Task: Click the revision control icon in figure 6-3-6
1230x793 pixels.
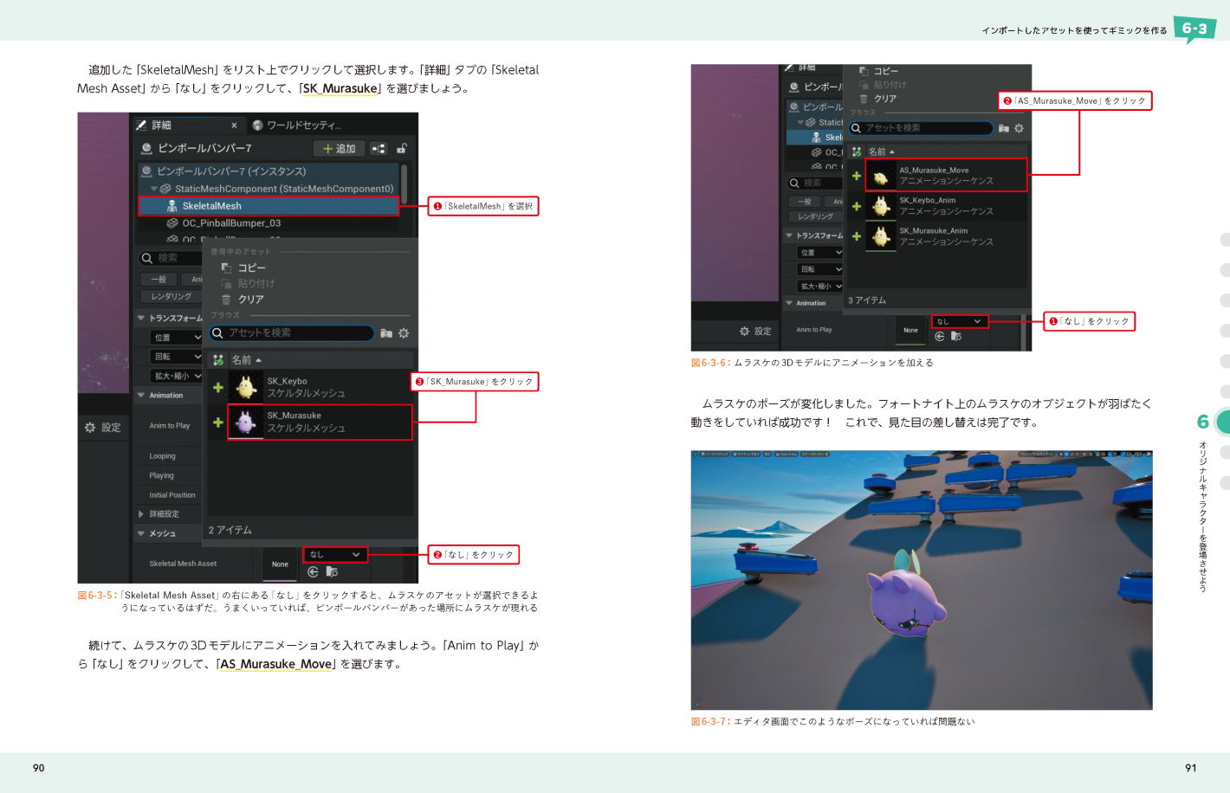Action: (857, 152)
